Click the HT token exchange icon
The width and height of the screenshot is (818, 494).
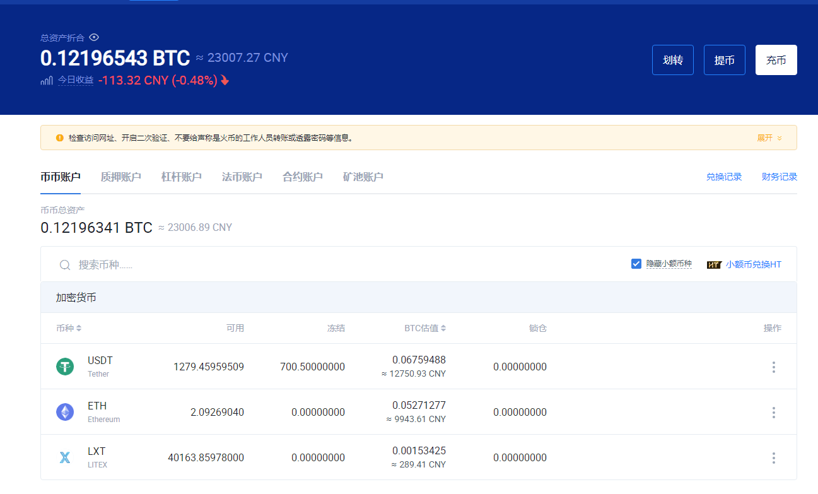pos(714,265)
